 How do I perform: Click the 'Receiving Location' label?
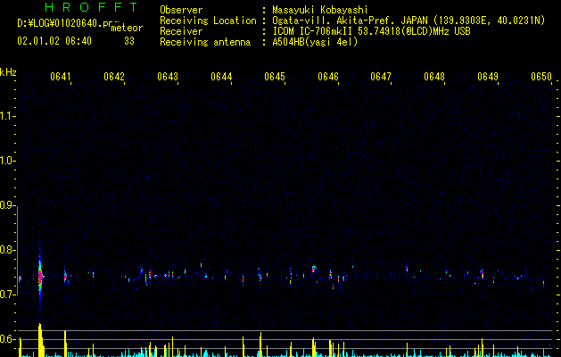[x=208, y=21]
